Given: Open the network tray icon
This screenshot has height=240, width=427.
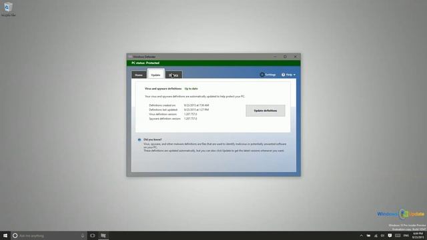Looking at the screenshot, I should point(376,235).
